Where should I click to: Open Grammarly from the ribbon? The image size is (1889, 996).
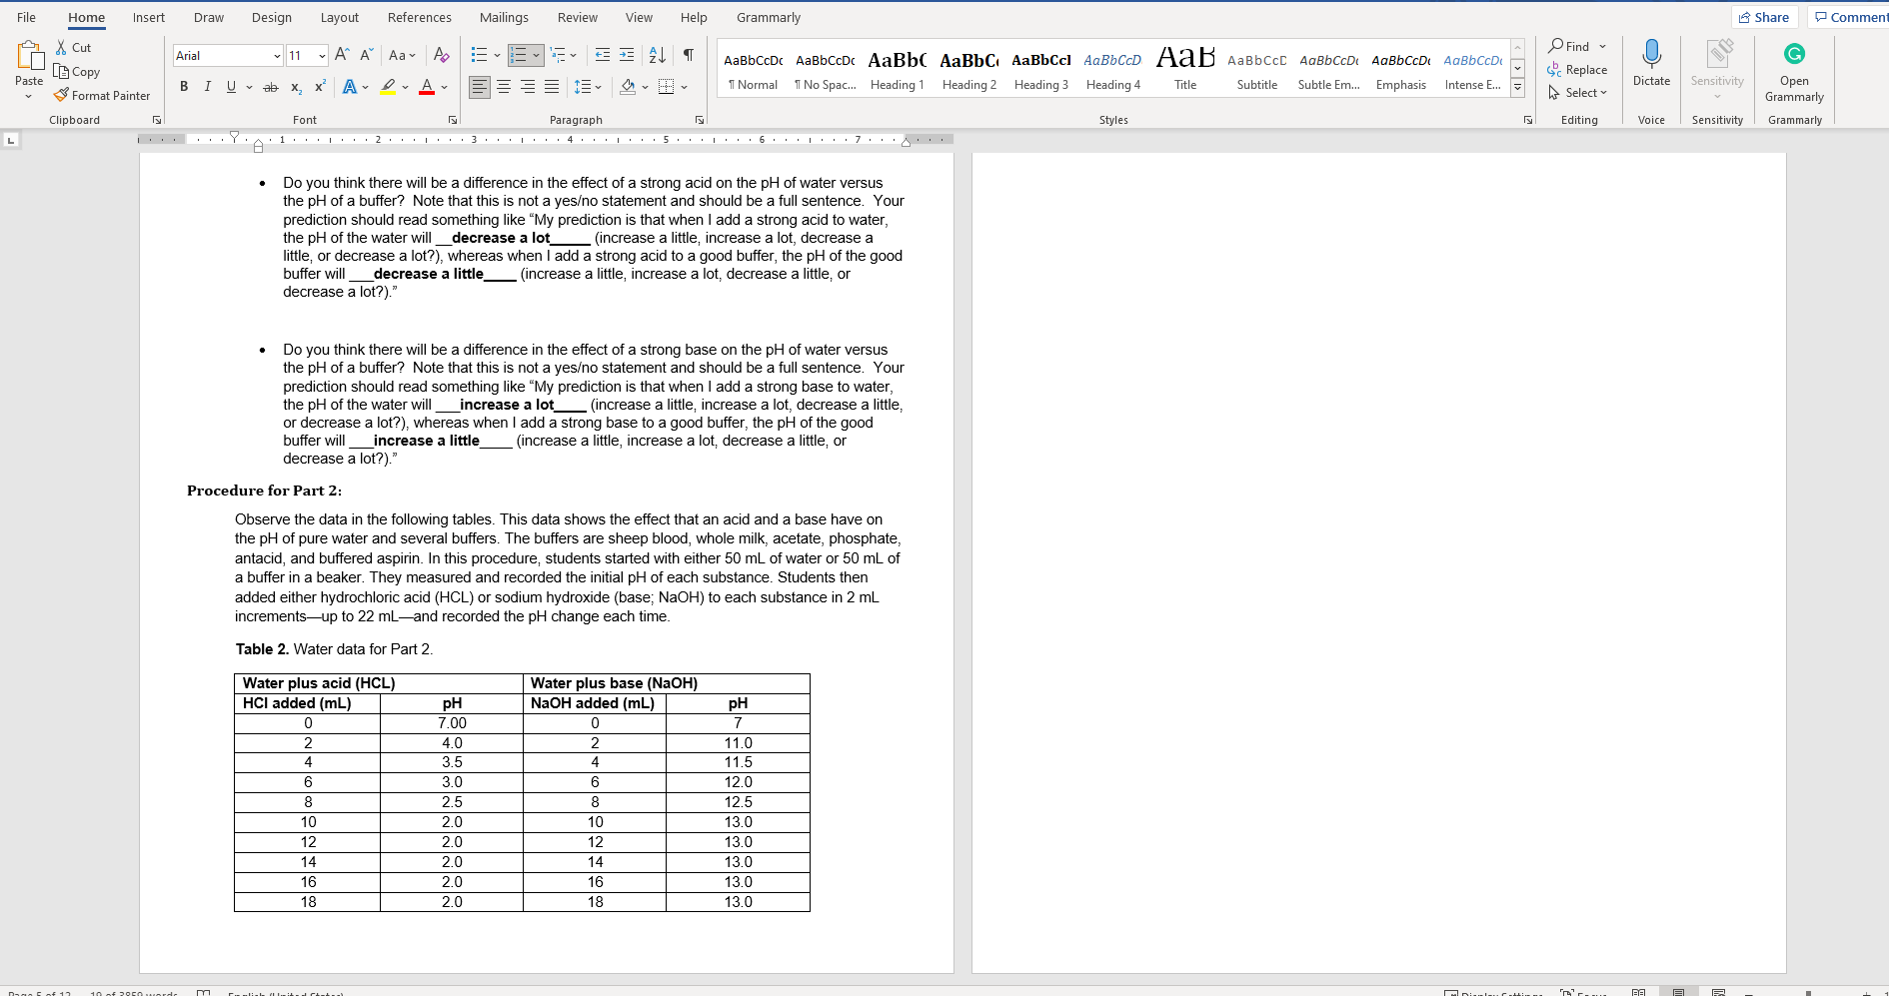point(1793,70)
